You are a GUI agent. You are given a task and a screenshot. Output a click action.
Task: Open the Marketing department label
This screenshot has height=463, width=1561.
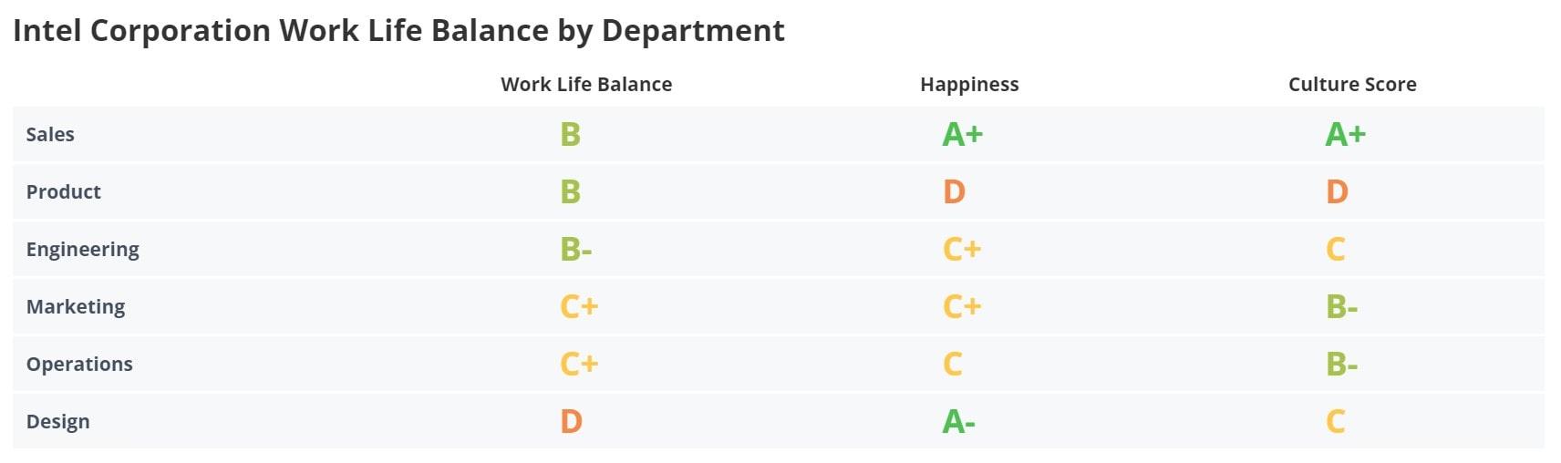pyautogui.click(x=76, y=307)
